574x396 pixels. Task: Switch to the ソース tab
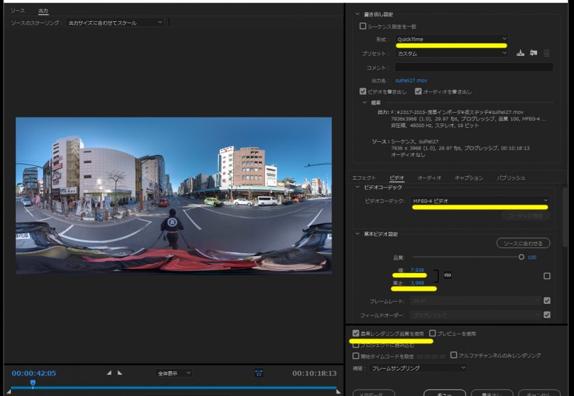[18, 11]
